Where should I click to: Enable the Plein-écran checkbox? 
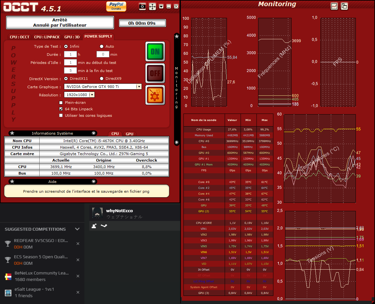pyautogui.click(x=61, y=103)
